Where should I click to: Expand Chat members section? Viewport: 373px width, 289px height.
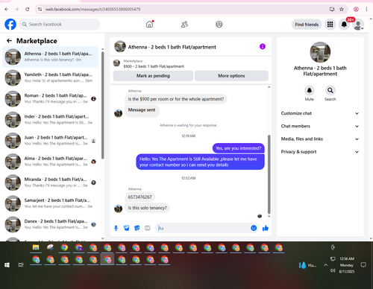pos(320,126)
